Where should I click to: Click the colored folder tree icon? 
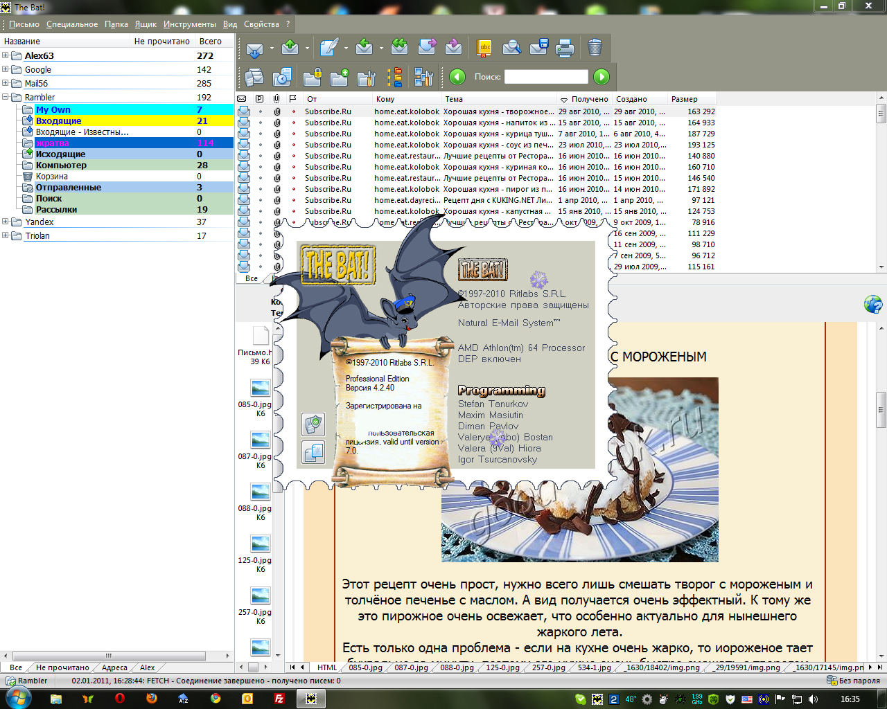[x=395, y=77]
